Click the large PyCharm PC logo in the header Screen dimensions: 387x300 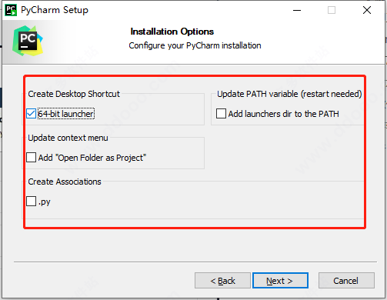pos(28,41)
